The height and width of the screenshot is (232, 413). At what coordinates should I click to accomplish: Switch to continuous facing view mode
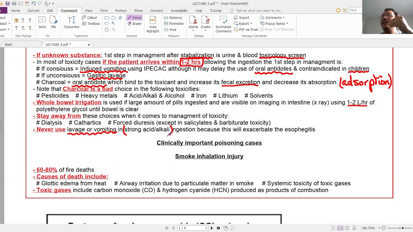[x=354, y=228]
